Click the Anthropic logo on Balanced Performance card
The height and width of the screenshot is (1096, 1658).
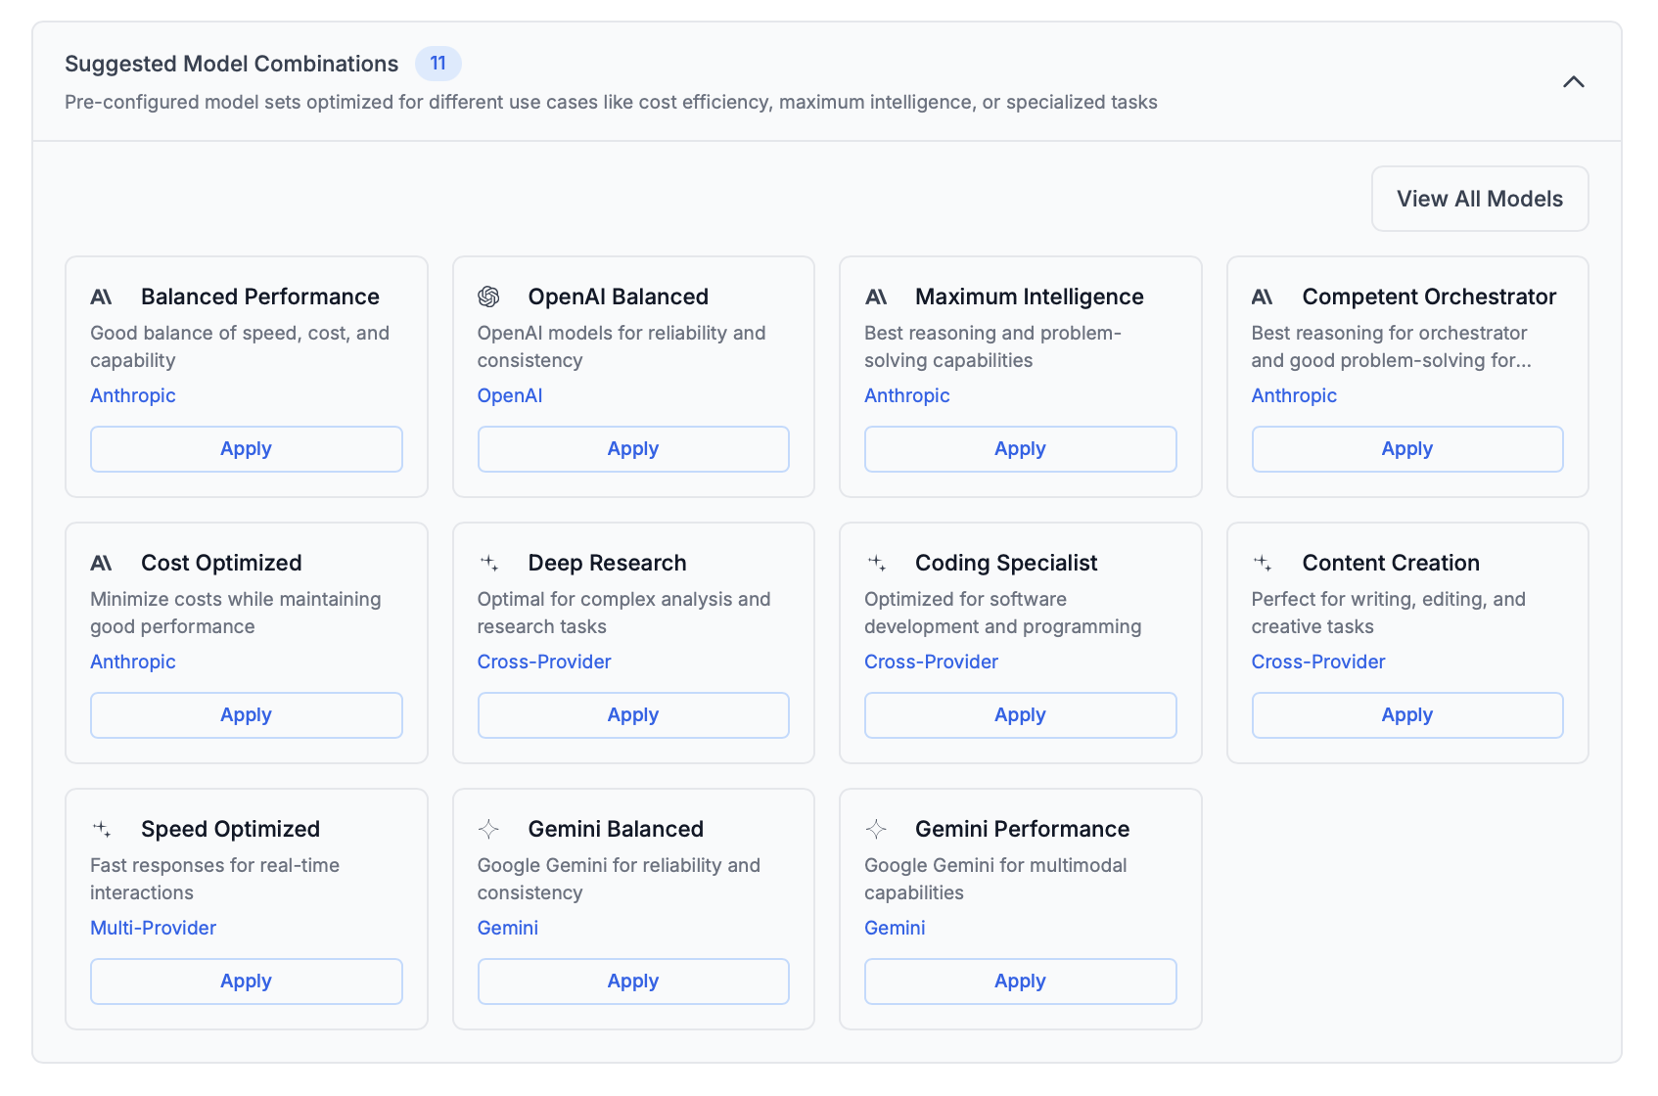coord(101,297)
